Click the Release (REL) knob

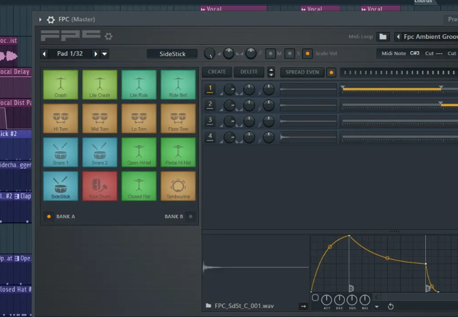(365, 300)
